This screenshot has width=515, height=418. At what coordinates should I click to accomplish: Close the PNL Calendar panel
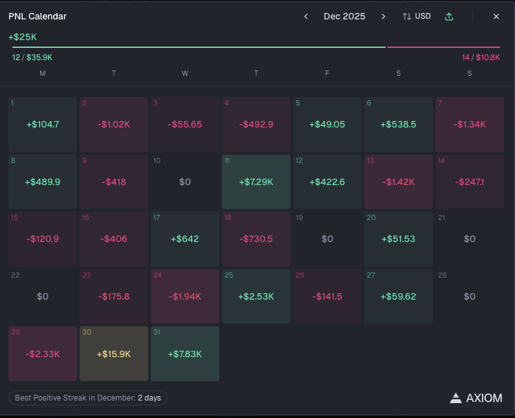496,16
